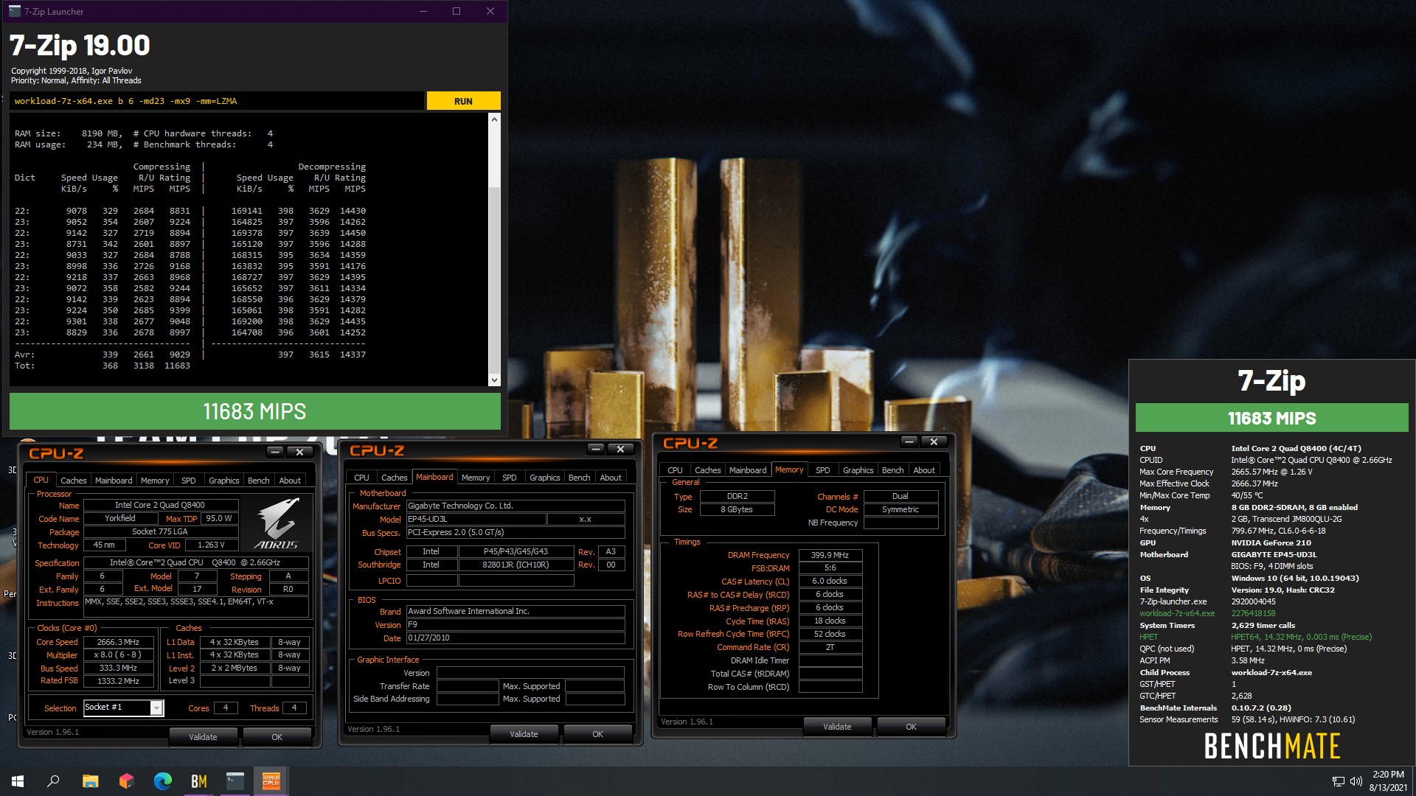The height and width of the screenshot is (796, 1416).
Task: Switch to the Caches tab in the middle CPU-Z window
Action: 395,478
